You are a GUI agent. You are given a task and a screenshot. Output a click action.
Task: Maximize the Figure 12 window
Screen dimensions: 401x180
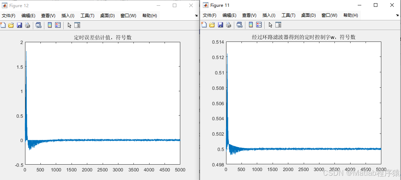(x=175, y=5)
